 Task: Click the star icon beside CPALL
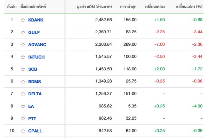click(23, 131)
